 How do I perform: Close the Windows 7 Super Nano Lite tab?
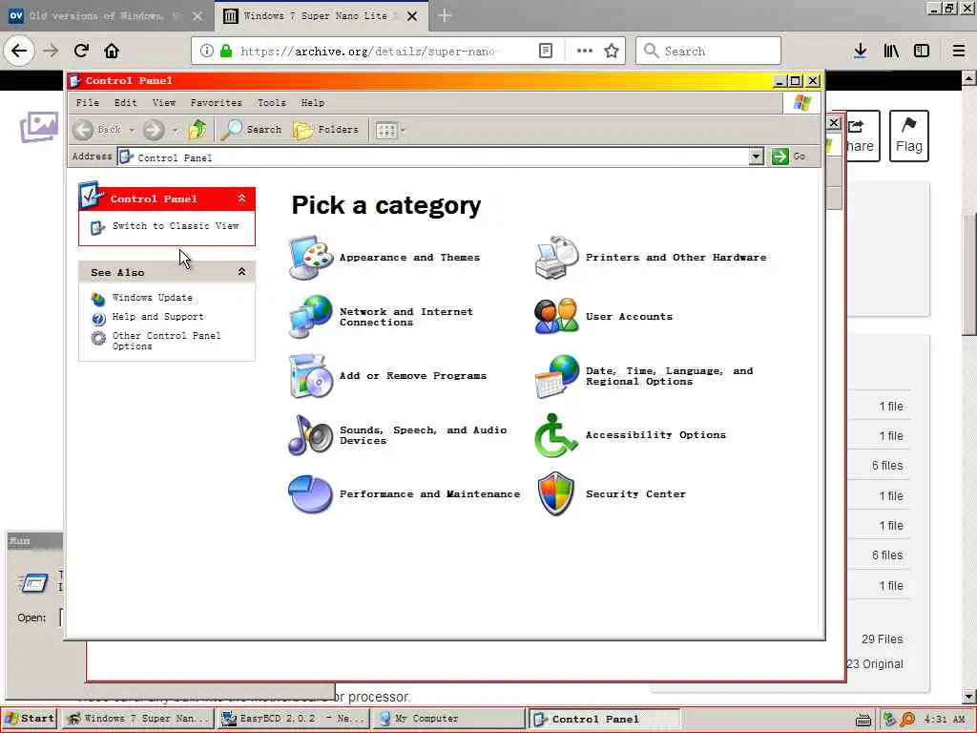click(x=412, y=16)
